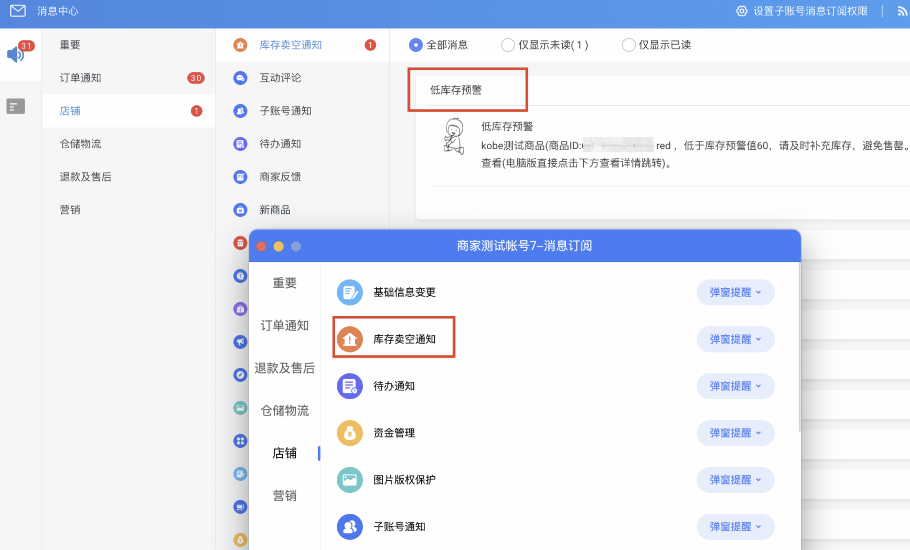Select the 店铺 tab in subscription dialog

point(285,453)
